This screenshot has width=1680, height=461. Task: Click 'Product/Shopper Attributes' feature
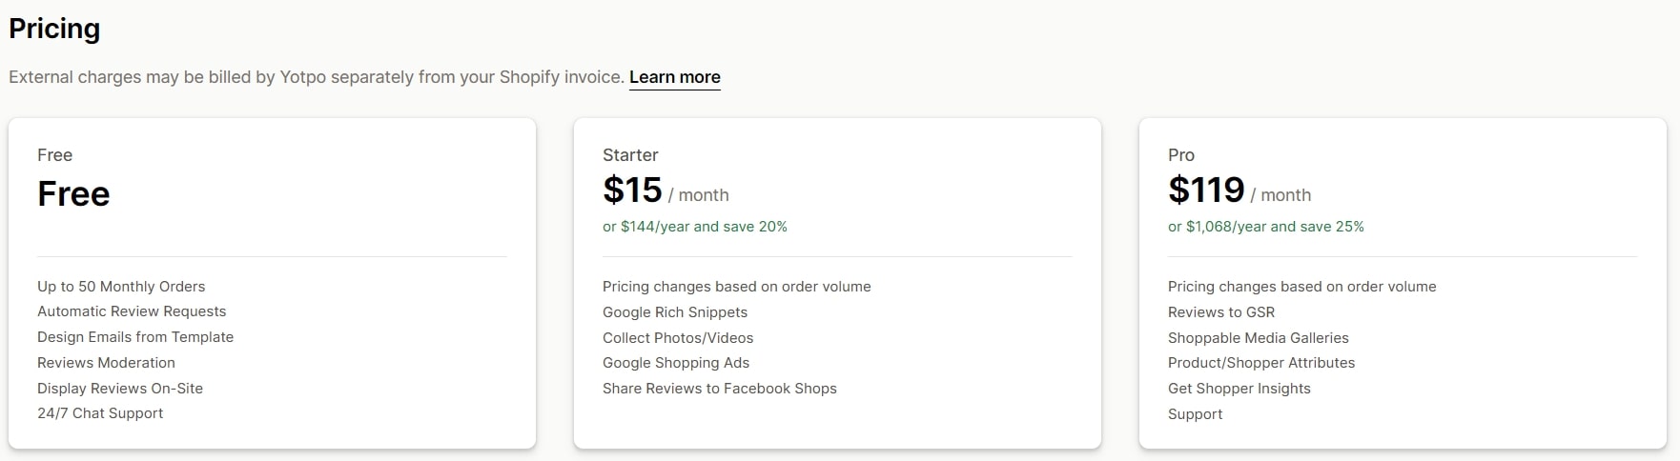(1261, 363)
